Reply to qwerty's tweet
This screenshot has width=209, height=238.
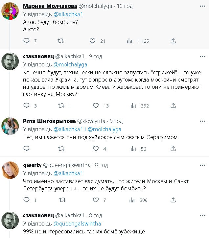click(x=27, y=200)
